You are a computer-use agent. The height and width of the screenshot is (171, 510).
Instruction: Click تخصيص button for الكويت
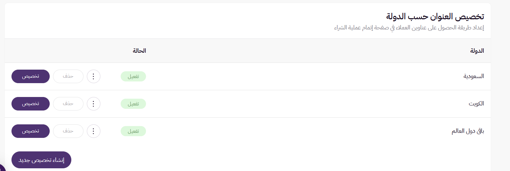30,104
